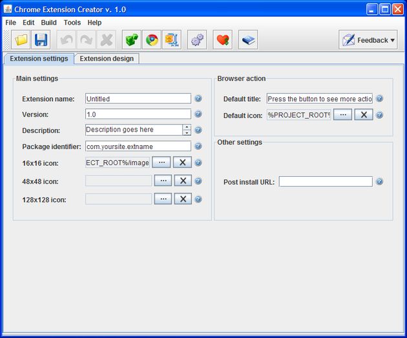
Task: Browse for the Default icon file
Action: (342, 115)
